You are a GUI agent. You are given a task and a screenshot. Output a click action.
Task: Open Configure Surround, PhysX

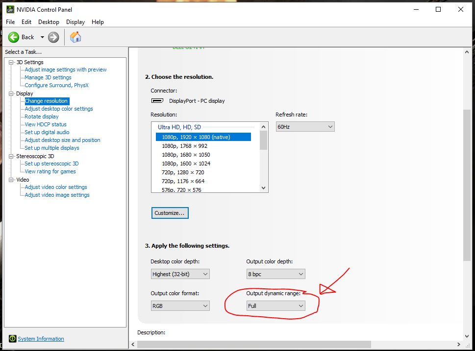click(x=57, y=85)
